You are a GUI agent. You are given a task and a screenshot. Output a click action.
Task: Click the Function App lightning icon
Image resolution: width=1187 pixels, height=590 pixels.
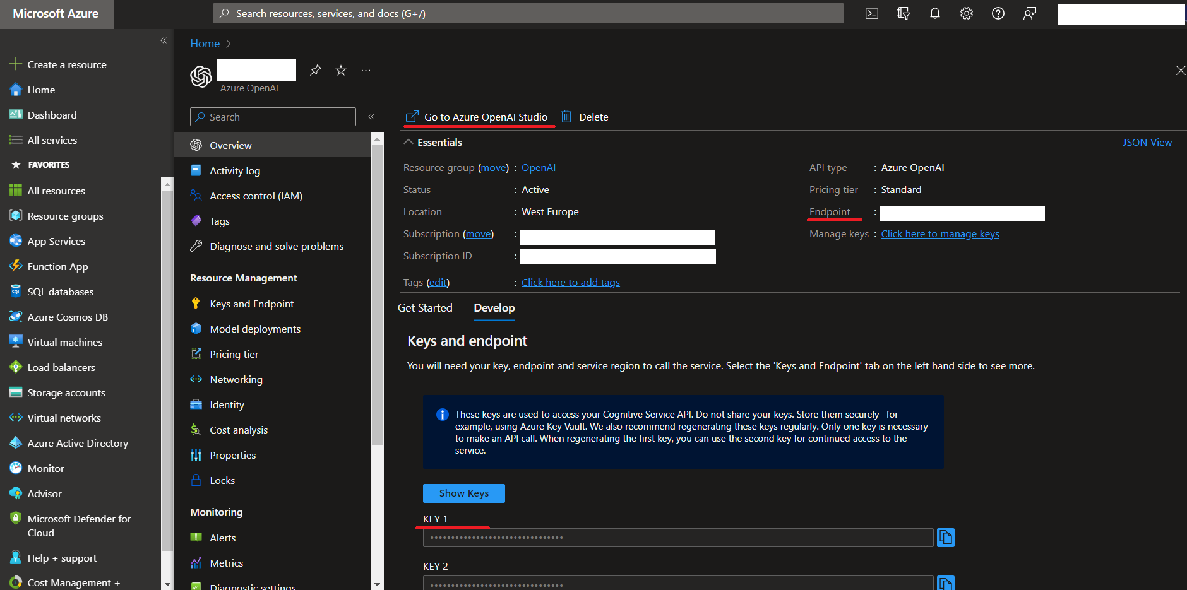tap(16, 266)
